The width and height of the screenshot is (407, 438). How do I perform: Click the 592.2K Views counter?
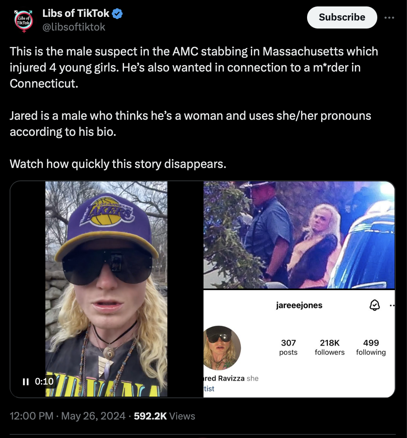[164, 416]
